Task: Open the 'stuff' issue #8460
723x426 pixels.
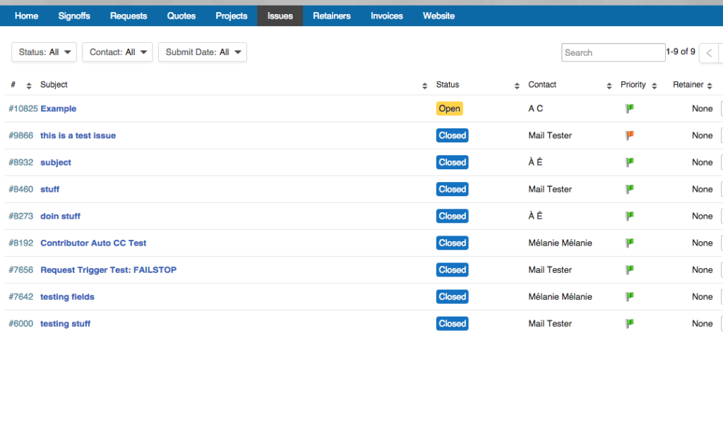Action: (50, 189)
